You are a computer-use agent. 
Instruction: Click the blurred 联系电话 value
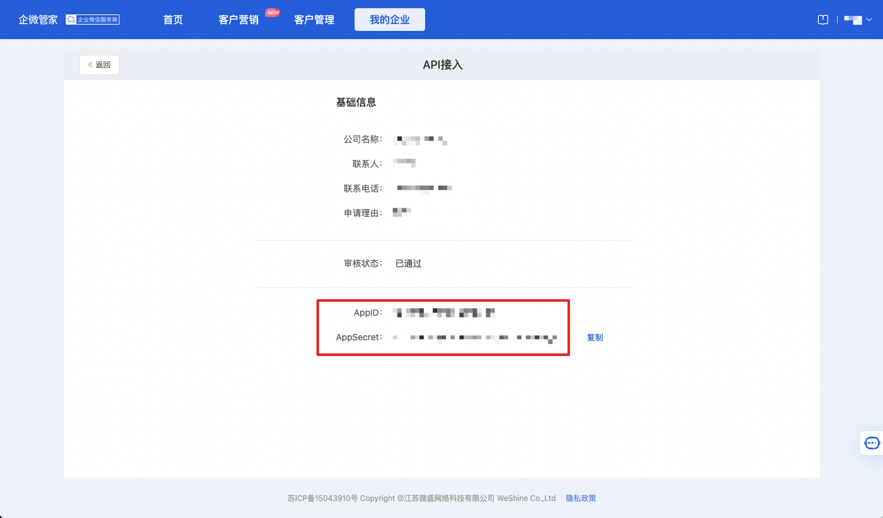click(425, 188)
